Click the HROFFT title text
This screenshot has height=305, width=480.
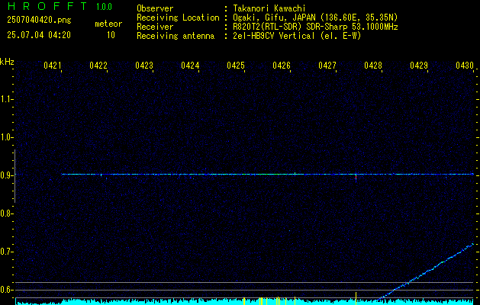(47, 6)
